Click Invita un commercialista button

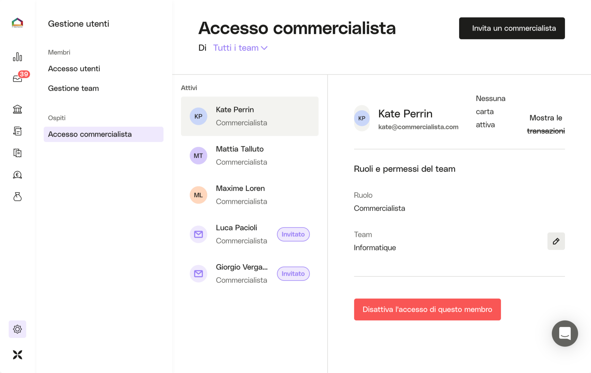click(x=512, y=28)
